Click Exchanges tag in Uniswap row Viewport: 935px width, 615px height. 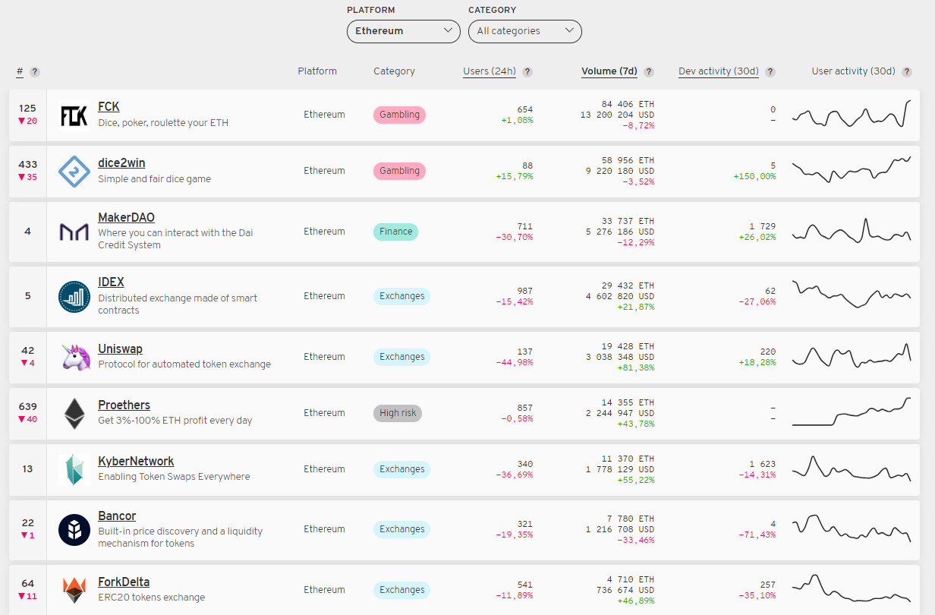[x=401, y=357]
